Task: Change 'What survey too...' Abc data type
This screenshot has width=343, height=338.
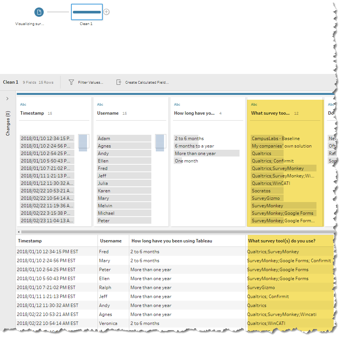Action: tap(254, 105)
